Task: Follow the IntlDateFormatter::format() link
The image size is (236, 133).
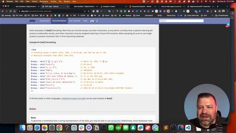Action: [73, 99]
